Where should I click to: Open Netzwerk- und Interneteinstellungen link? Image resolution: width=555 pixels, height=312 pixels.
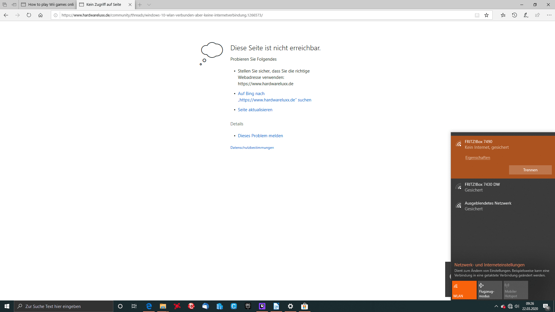[x=489, y=265]
